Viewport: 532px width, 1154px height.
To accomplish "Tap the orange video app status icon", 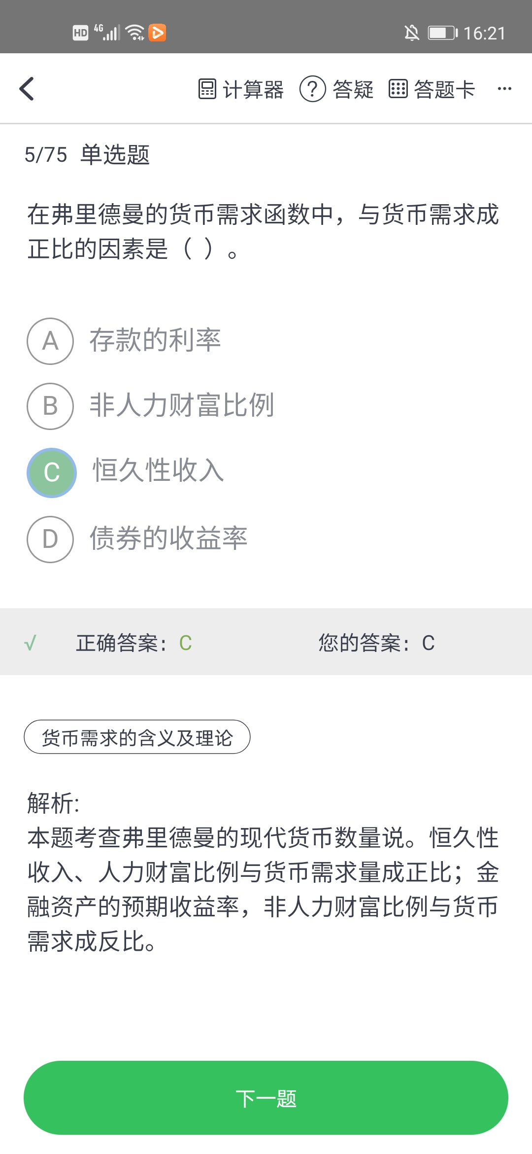I will (x=157, y=33).
